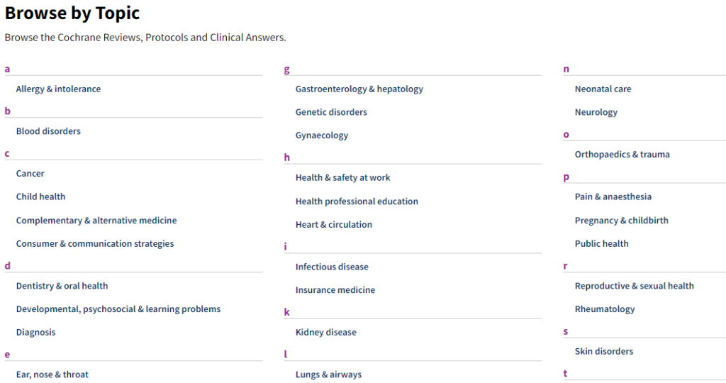This screenshot has width=726, height=383.
Task: Open Developmental, psychosocial & learning problems
Action: tap(118, 309)
